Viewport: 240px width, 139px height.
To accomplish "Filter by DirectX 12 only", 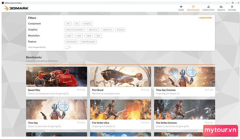I will (93, 30).
